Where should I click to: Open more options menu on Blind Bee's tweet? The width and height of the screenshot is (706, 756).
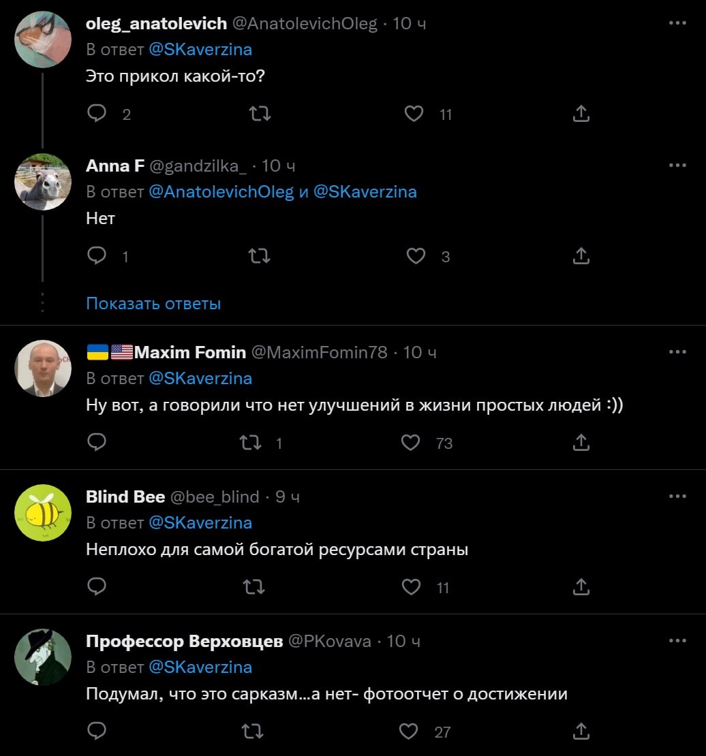(x=677, y=496)
